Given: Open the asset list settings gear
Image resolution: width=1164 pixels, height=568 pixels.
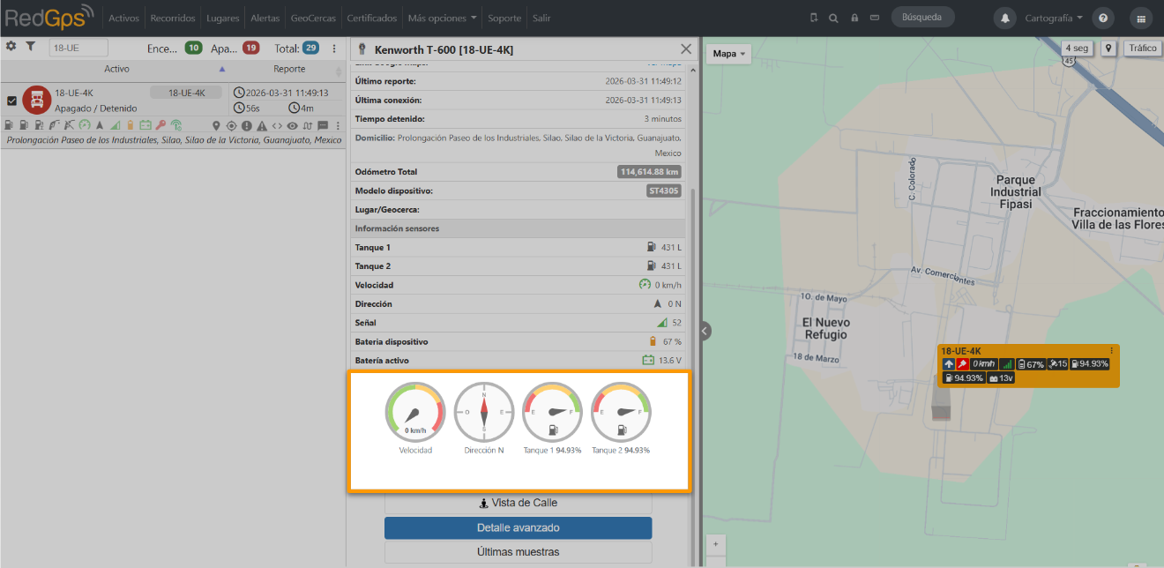Looking at the screenshot, I should pos(11,46).
